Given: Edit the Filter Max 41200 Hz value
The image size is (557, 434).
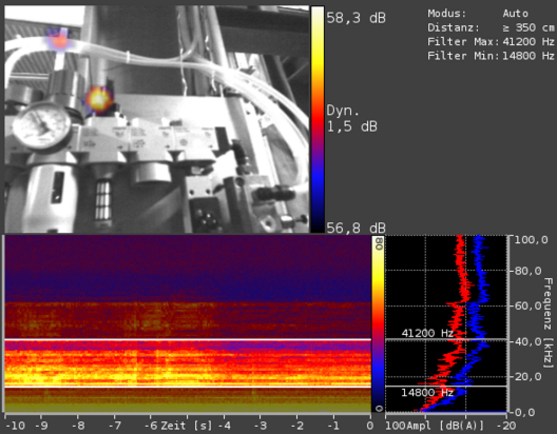Looking at the screenshot, I should tap(528, 42).
